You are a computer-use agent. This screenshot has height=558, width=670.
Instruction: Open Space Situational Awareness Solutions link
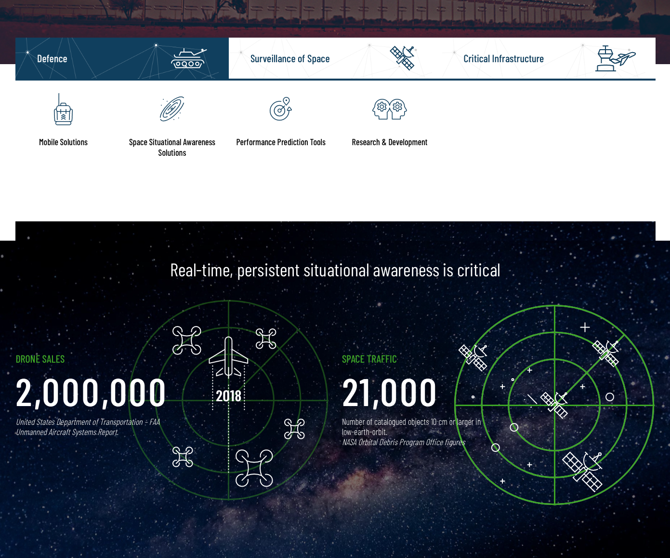172,148
